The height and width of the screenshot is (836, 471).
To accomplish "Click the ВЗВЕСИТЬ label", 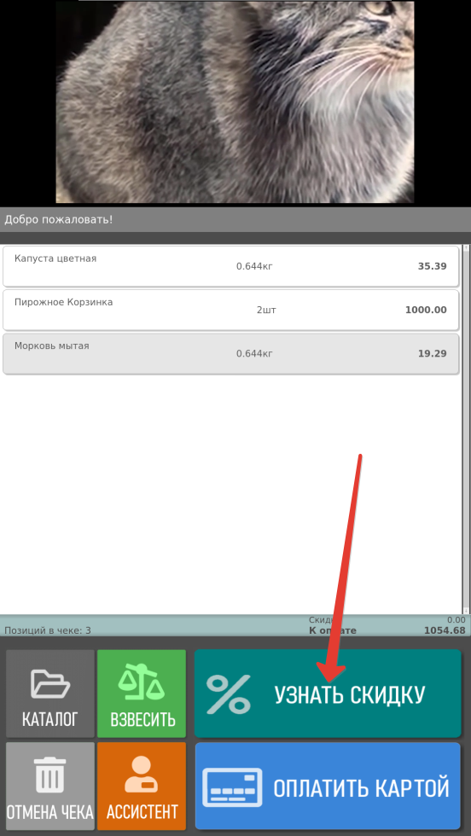I will click(142, 719).
